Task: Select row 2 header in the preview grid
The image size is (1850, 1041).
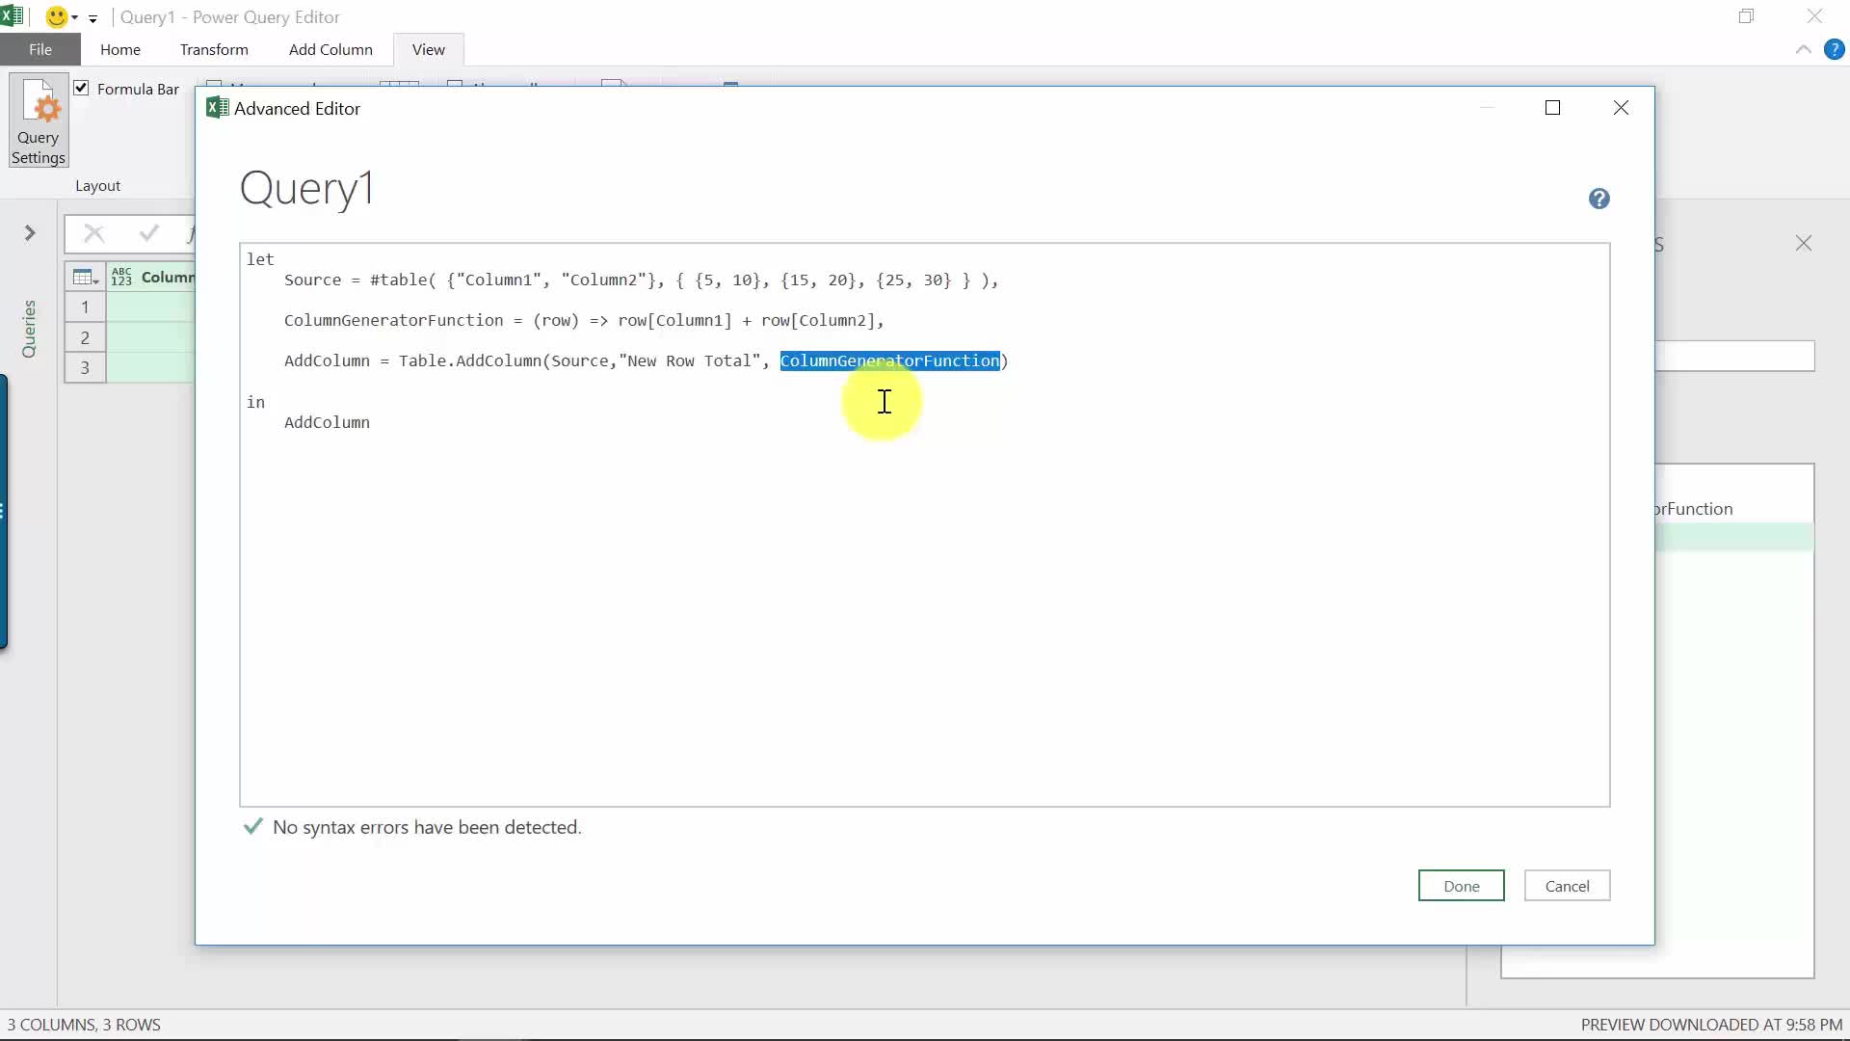Action: 85,337
